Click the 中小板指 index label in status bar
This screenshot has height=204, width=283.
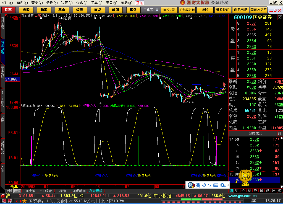click(163, 196)
